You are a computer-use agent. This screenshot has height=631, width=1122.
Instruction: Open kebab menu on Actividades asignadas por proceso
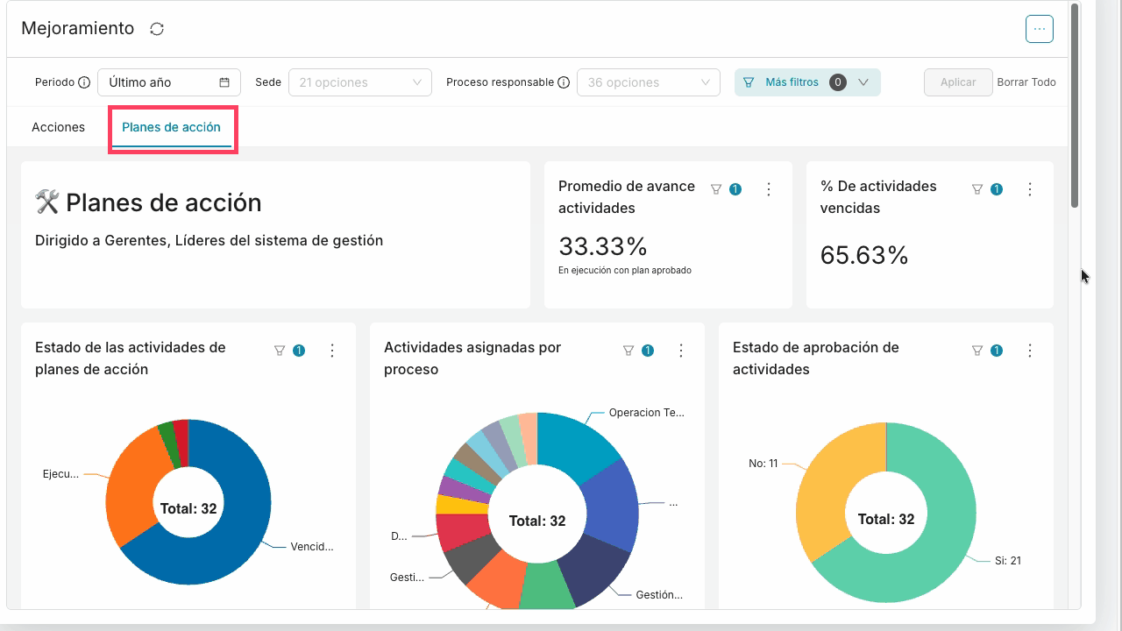coord(681,351)
